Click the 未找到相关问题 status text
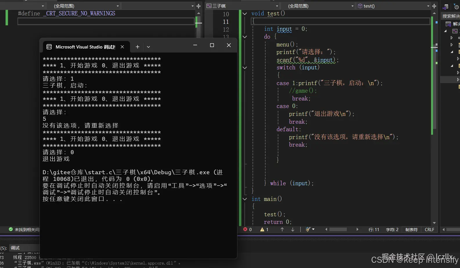The width and height of the screenshot is (460, 268). pyautogui.click(x=27, y=230)
